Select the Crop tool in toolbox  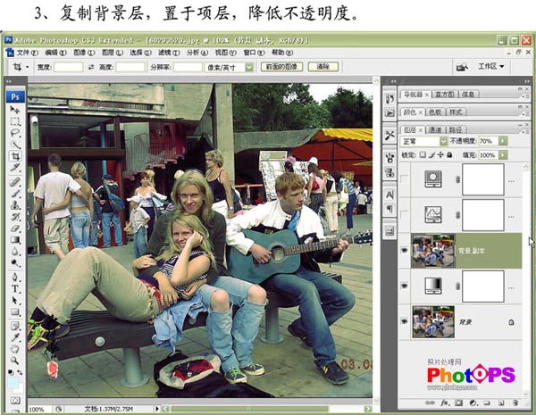coord(14,156)
